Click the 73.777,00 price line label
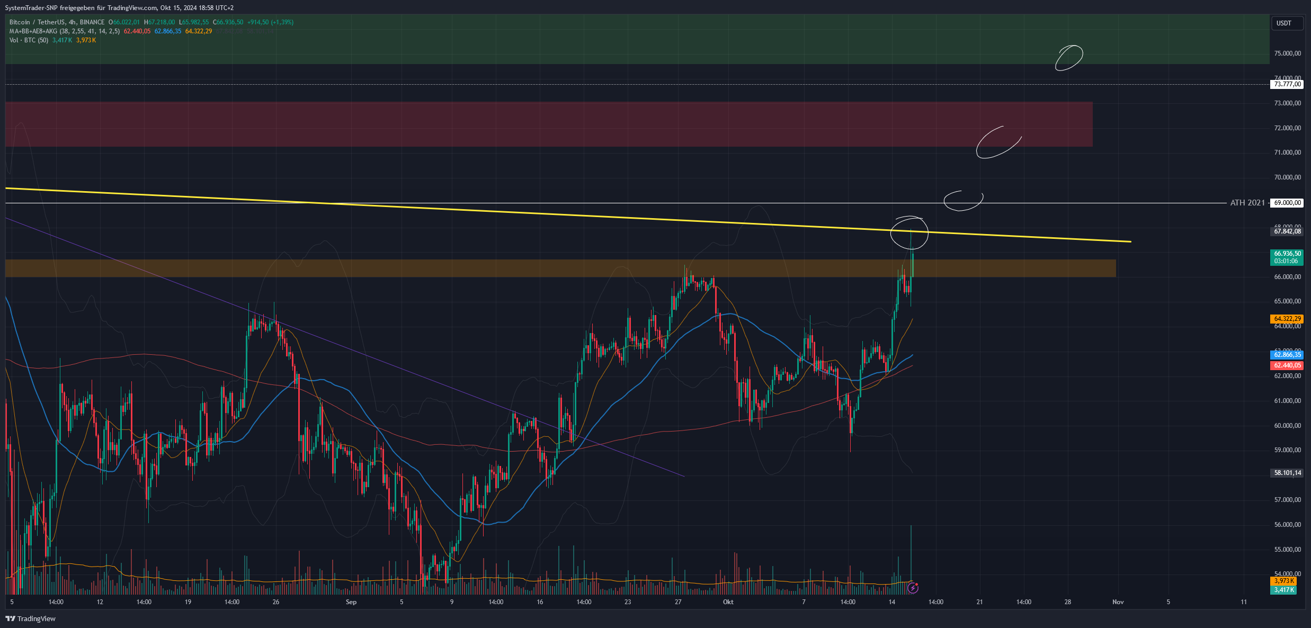 click(1287, 84)
